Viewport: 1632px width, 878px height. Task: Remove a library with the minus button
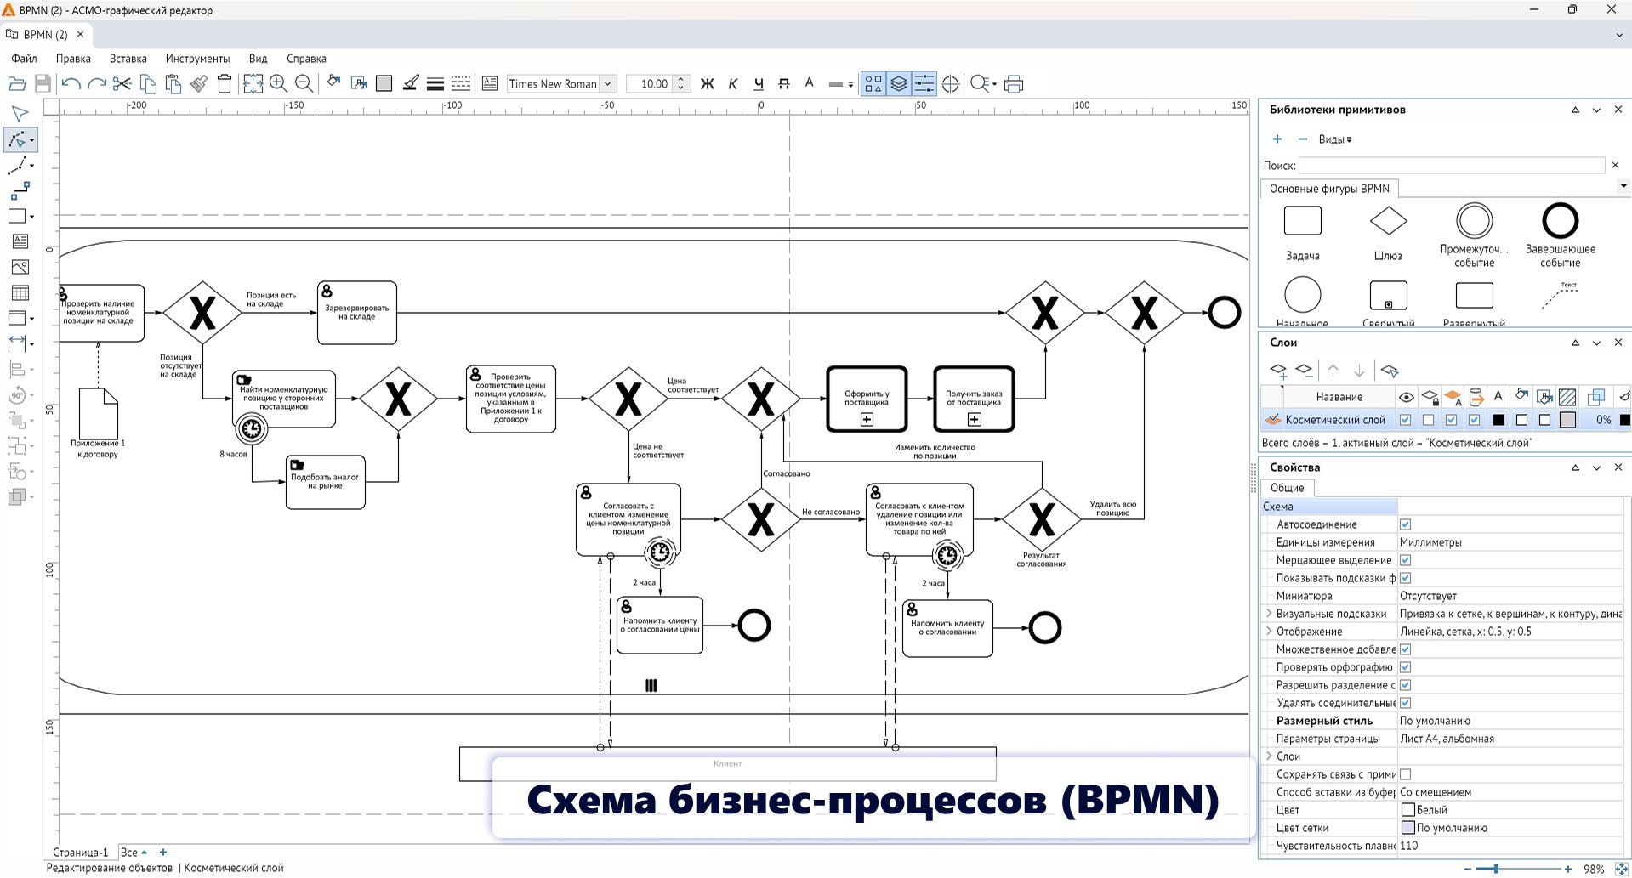pyautogui.click(x=1302, y=139)
